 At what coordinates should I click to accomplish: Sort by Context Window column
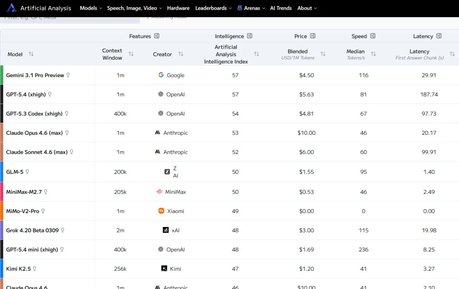click(131, 54)
